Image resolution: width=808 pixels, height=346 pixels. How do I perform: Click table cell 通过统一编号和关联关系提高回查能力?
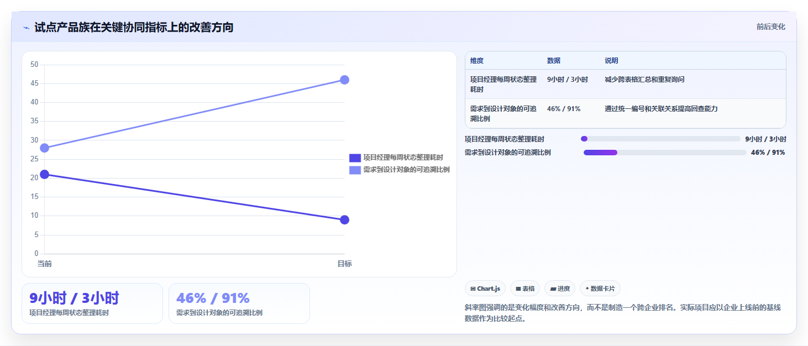[661, 109]
